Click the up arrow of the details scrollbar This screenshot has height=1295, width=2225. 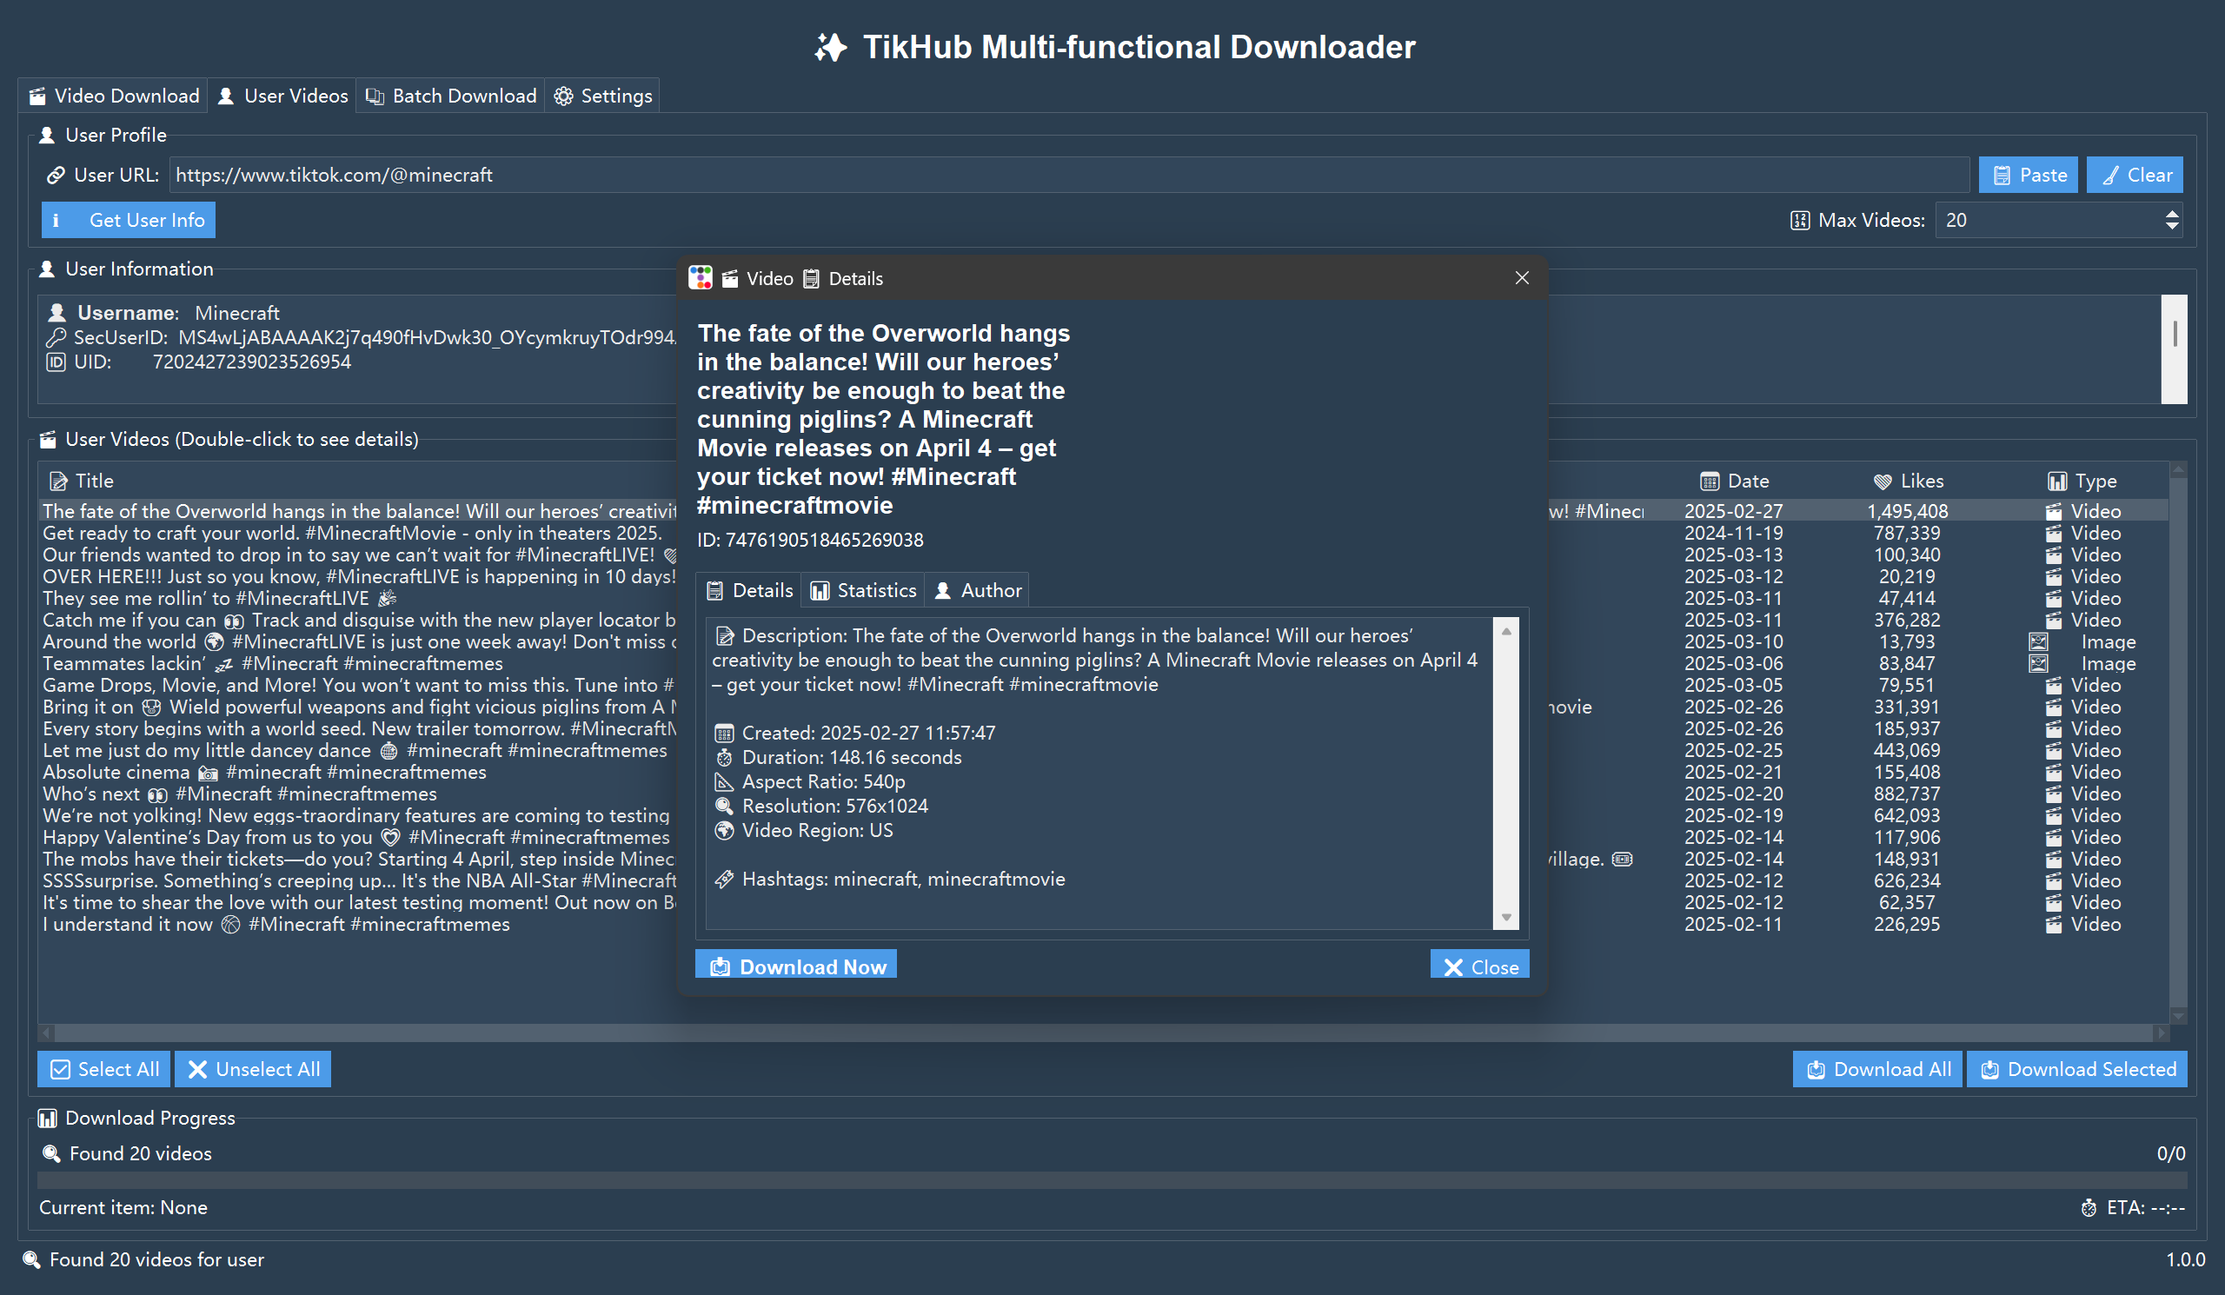tap(1506, 630)
